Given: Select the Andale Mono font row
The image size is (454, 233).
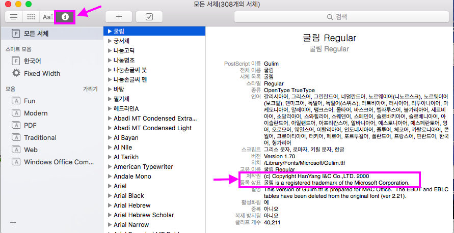Looking at the screenshot, I should pyautogui.click(x=132, y=177).
